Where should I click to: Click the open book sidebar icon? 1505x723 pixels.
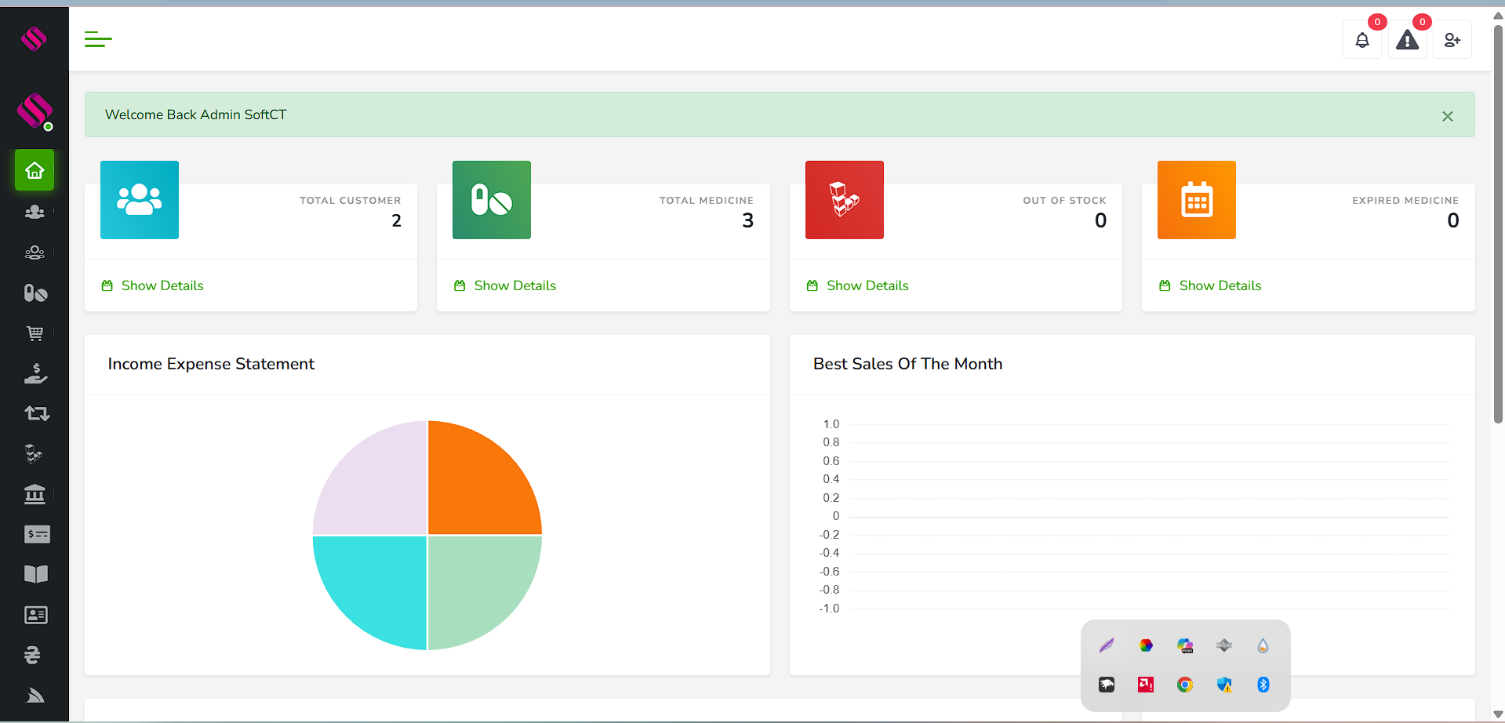35,574
